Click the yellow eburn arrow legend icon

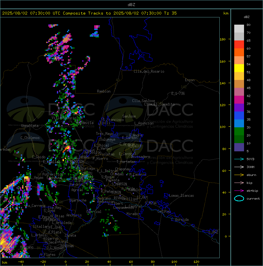[x=239, y=175]
